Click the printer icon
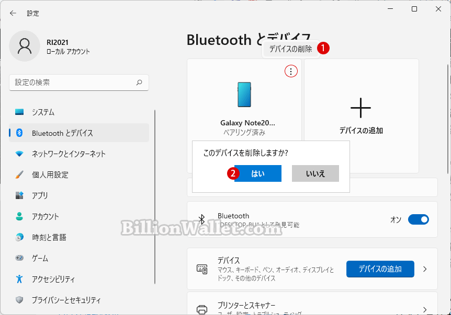The width and height of the screenshot is (451, 315). coord(202,310)
